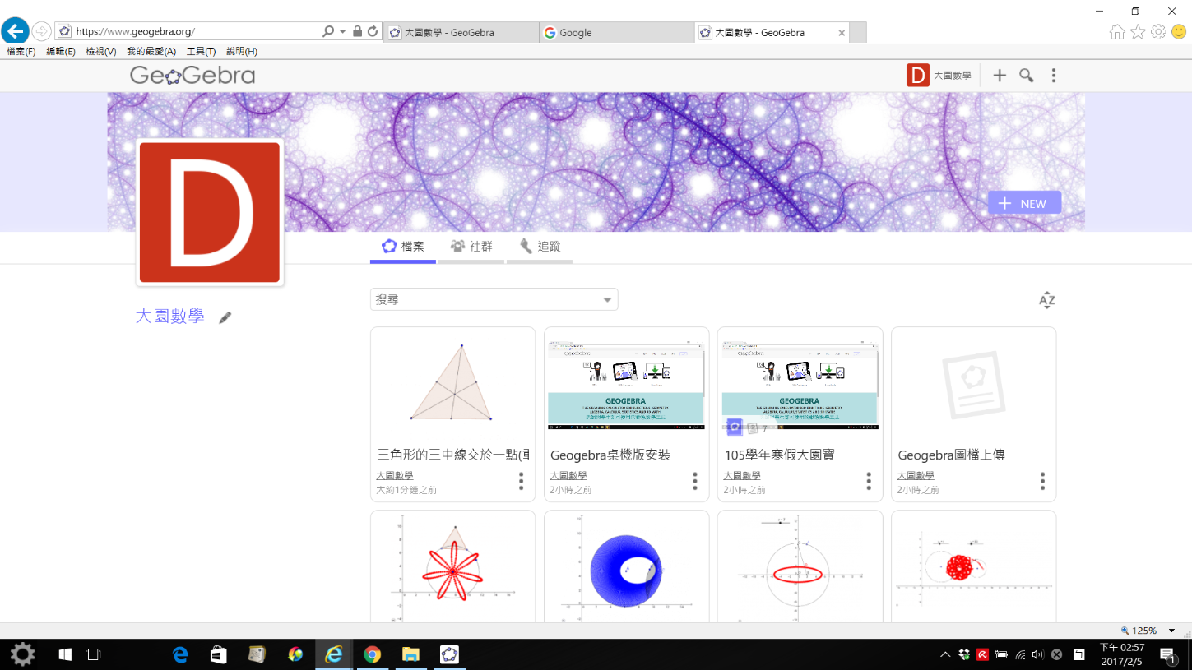
Task: Open the 我的最愛(A) menu
Action: 151,52
